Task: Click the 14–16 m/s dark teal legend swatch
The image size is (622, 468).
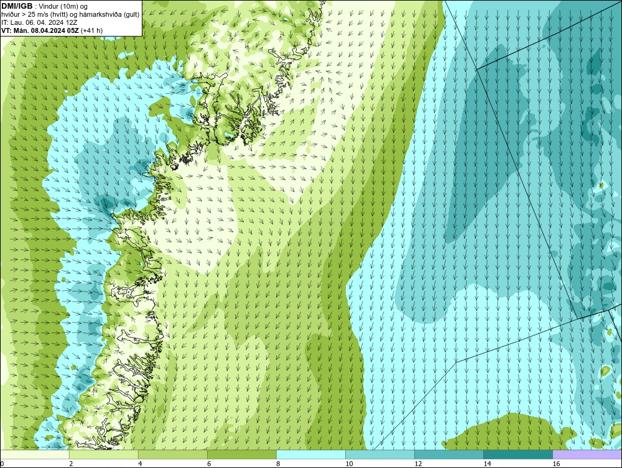Action: [x=518, y=454]
